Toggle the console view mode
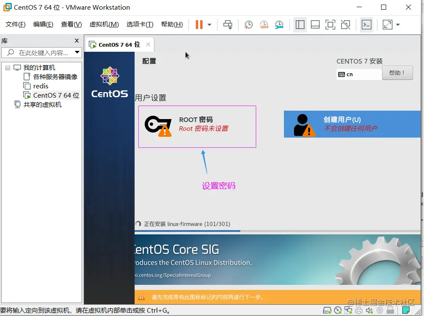 point(366,25)
